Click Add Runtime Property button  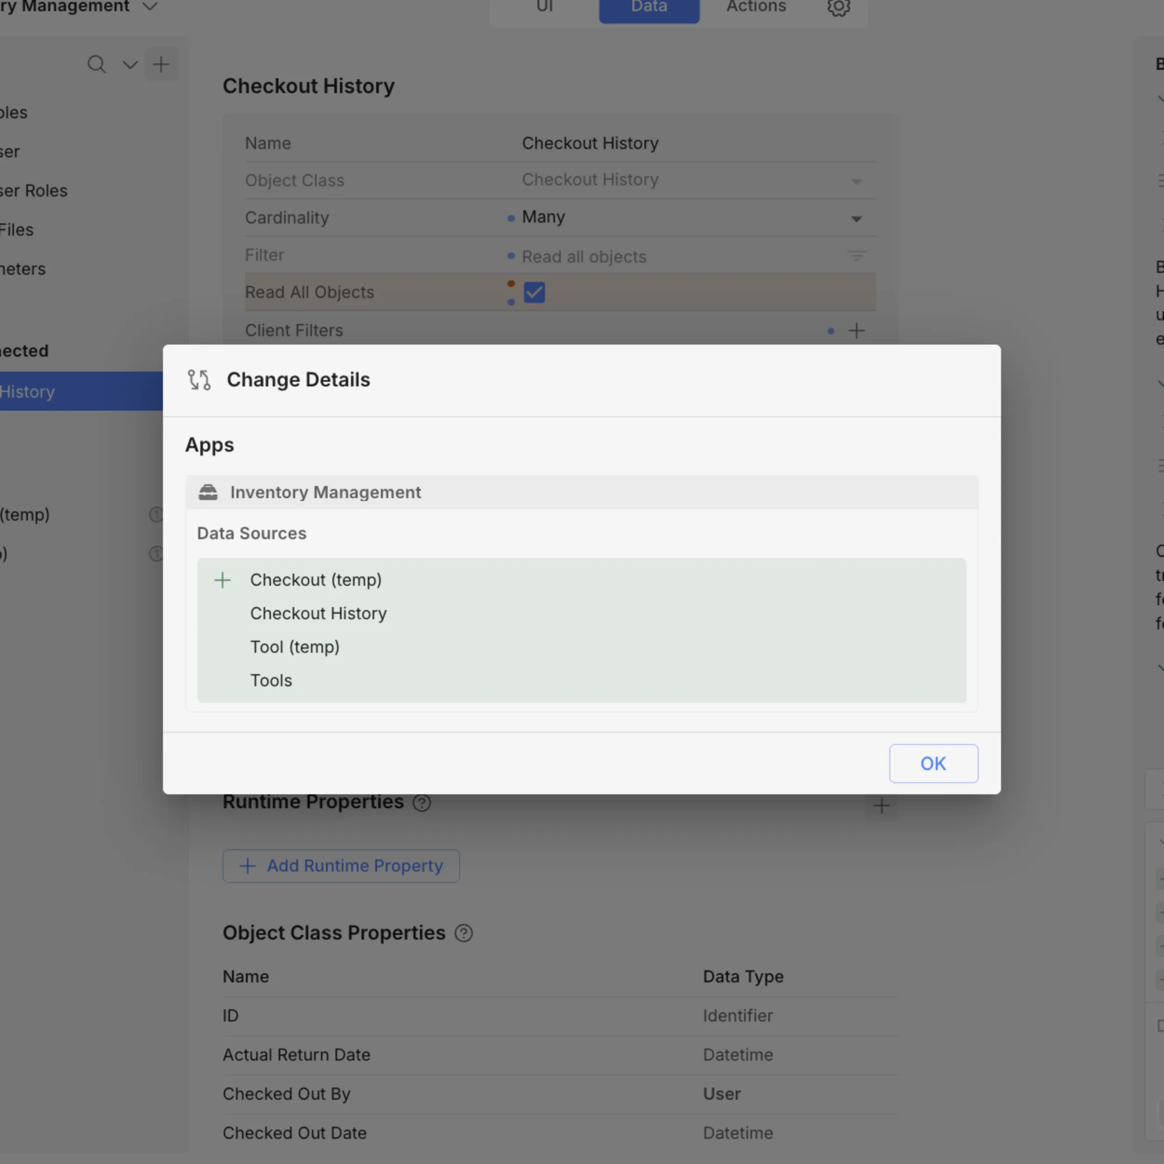point(341,866)
